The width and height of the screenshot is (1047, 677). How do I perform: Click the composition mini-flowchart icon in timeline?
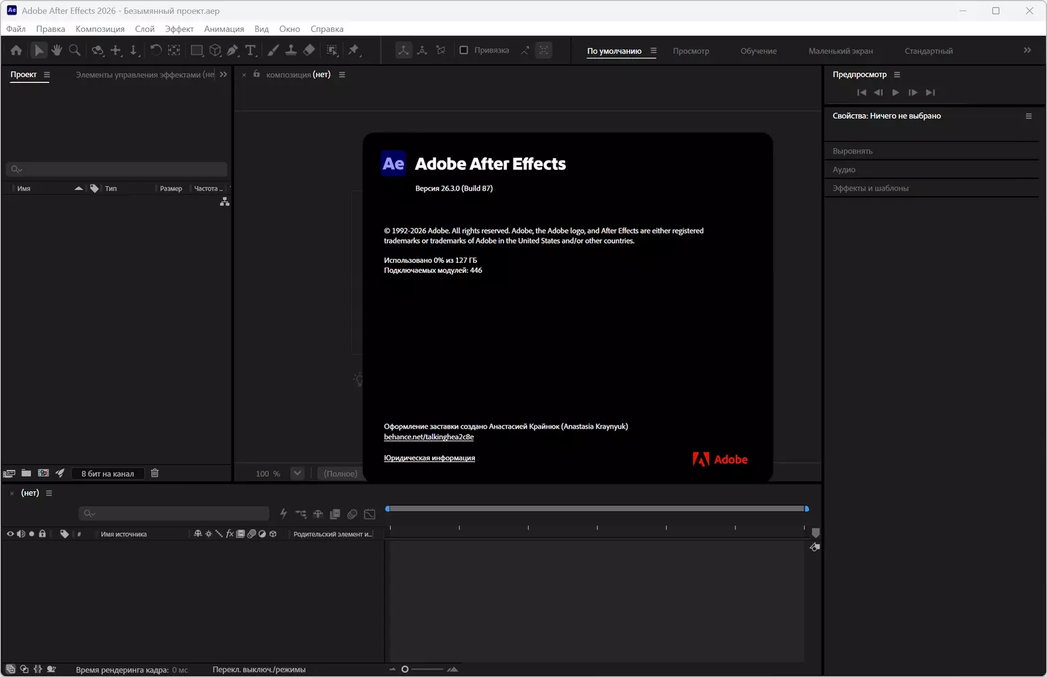(301, 514)
